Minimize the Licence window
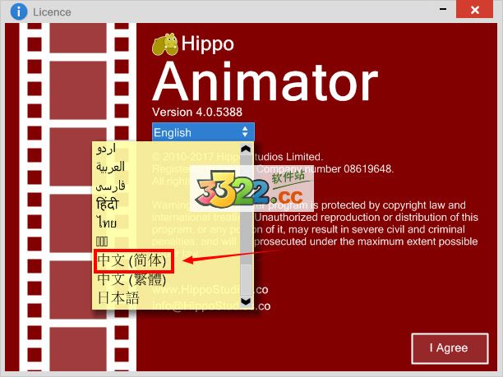This screenshot has width=503, height=377. (443, 10)
